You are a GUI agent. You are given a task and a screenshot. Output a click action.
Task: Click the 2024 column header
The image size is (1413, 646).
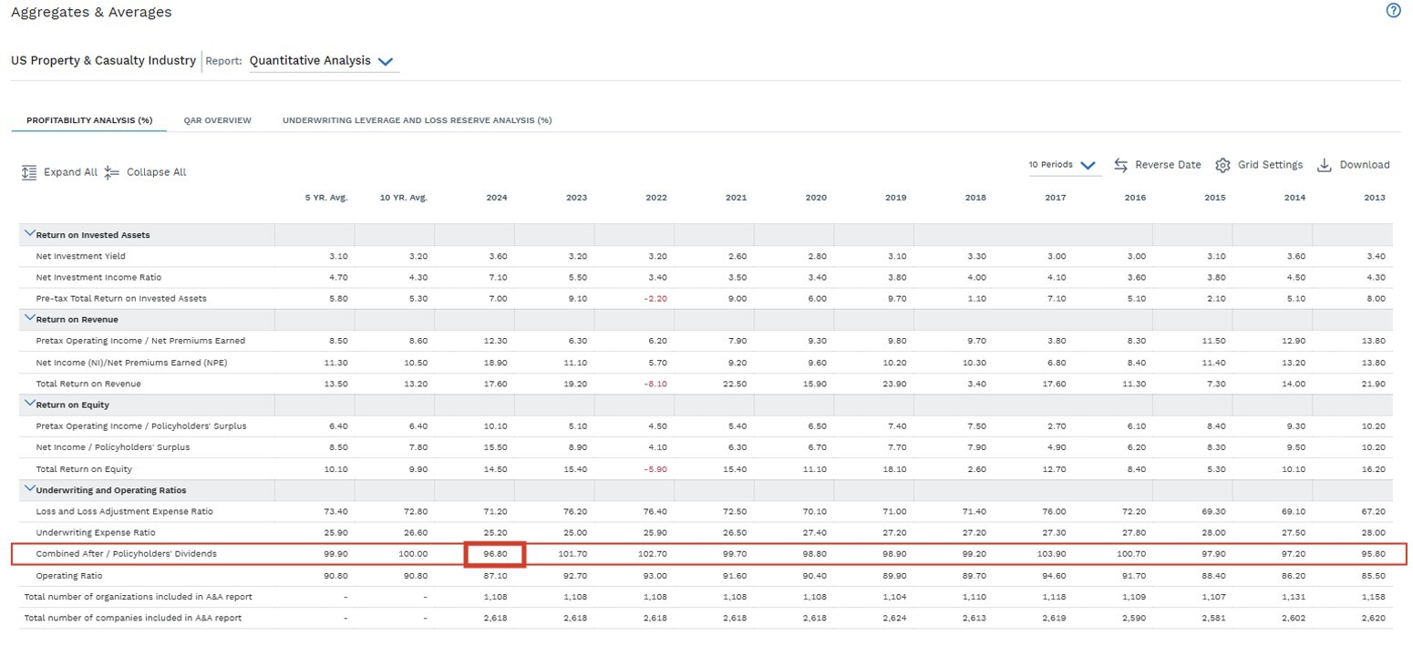coord(497,198)
